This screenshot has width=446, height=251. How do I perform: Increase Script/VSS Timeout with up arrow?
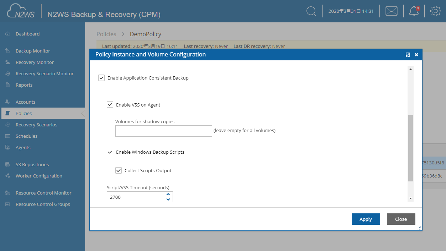coord(168,194)
